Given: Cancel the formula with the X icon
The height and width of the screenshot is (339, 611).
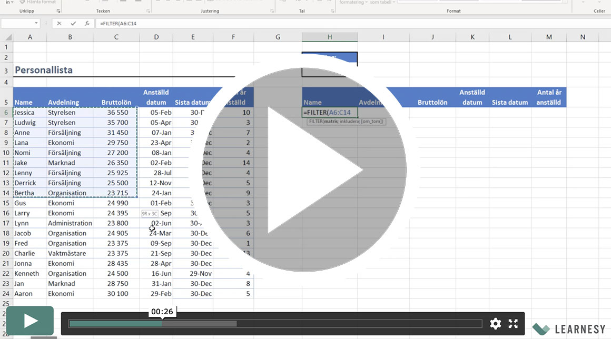Looking at the screenshot, I should [x=59, y=23].
